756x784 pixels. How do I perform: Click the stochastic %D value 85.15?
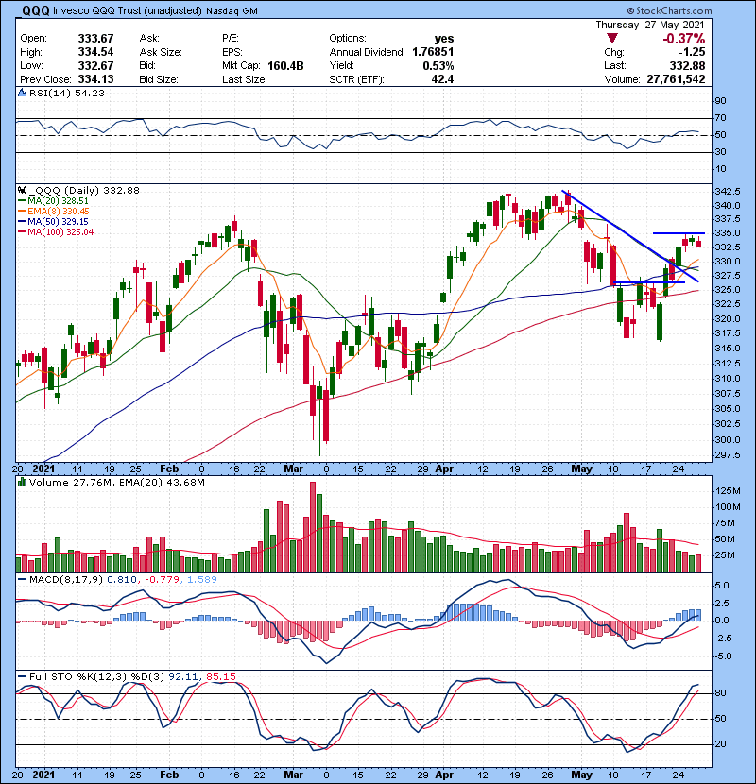(x=220, y=676)
